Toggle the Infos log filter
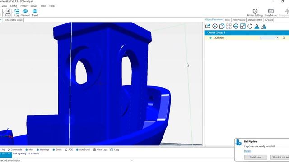Screen dimensions: 289x162 tap(29, 150)
